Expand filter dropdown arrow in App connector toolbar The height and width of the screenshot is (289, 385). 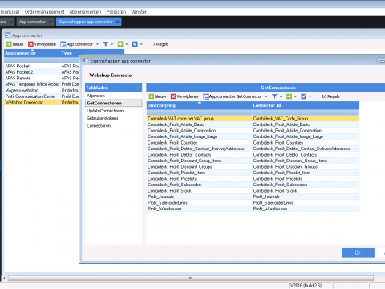112,44
